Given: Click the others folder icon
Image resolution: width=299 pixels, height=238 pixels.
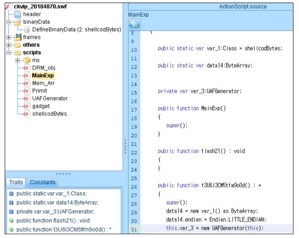Looking at the screenshot, I should (x=18, y=45).
